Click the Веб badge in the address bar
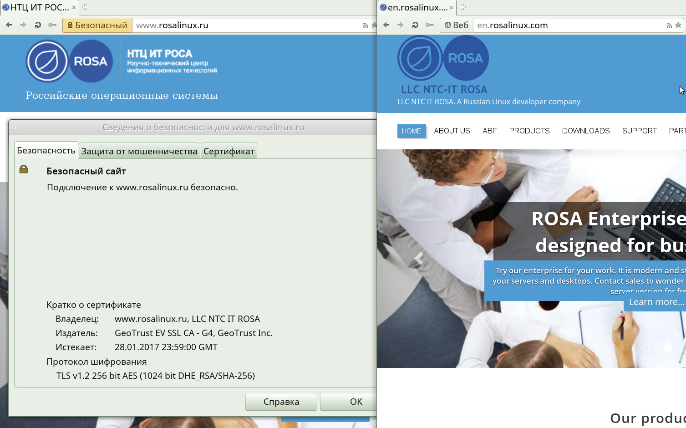Viewport: 686px width, 428px height. [457, 25]
